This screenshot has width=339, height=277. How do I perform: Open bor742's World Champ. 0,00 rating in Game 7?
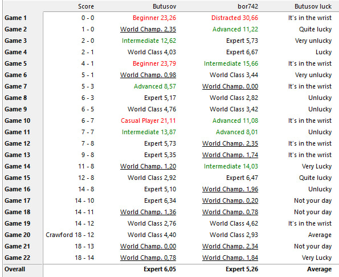[230, 86]
